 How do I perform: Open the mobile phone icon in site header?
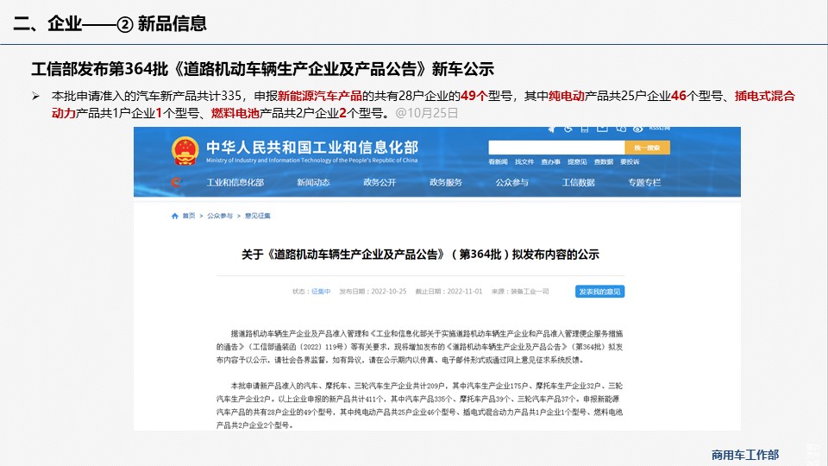pos(585,129)
